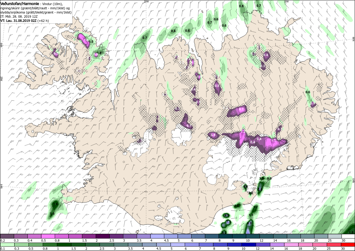Select the top-row snow swatch starting at 0.4

pos(34,236)
